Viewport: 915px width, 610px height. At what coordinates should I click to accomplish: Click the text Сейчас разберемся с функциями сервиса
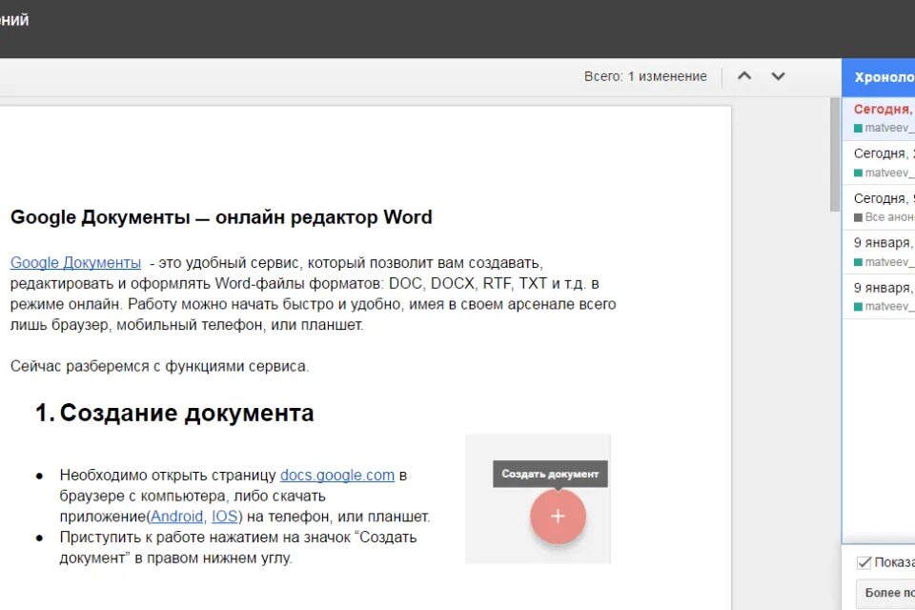159,367
